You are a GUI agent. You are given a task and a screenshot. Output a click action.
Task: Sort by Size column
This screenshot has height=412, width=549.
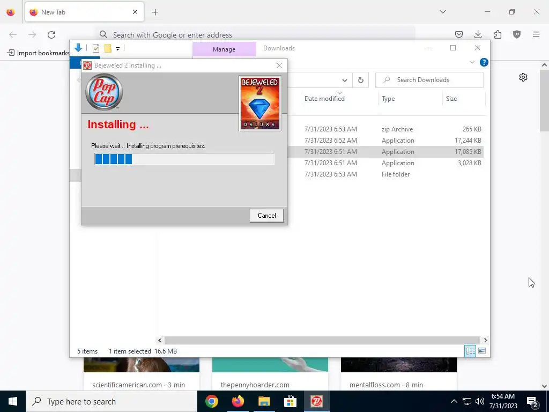pos(451,99)
